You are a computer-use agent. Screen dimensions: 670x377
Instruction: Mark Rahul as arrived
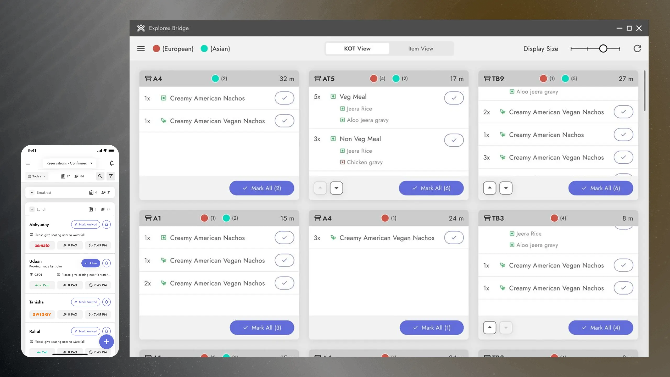pyautogui.click(x=86, y=331)
